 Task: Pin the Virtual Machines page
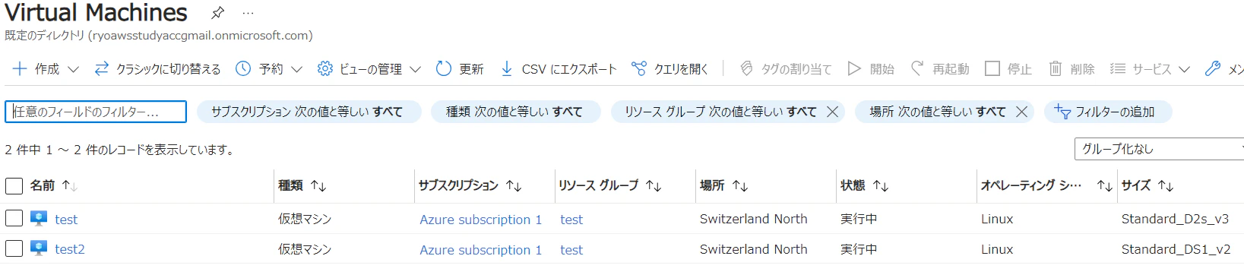(217, 13)
